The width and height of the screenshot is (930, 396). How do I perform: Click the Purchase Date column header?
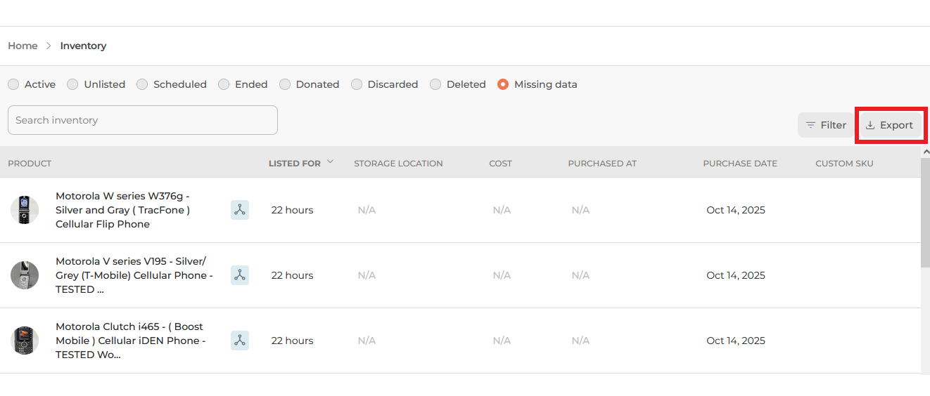click(740, 164)
